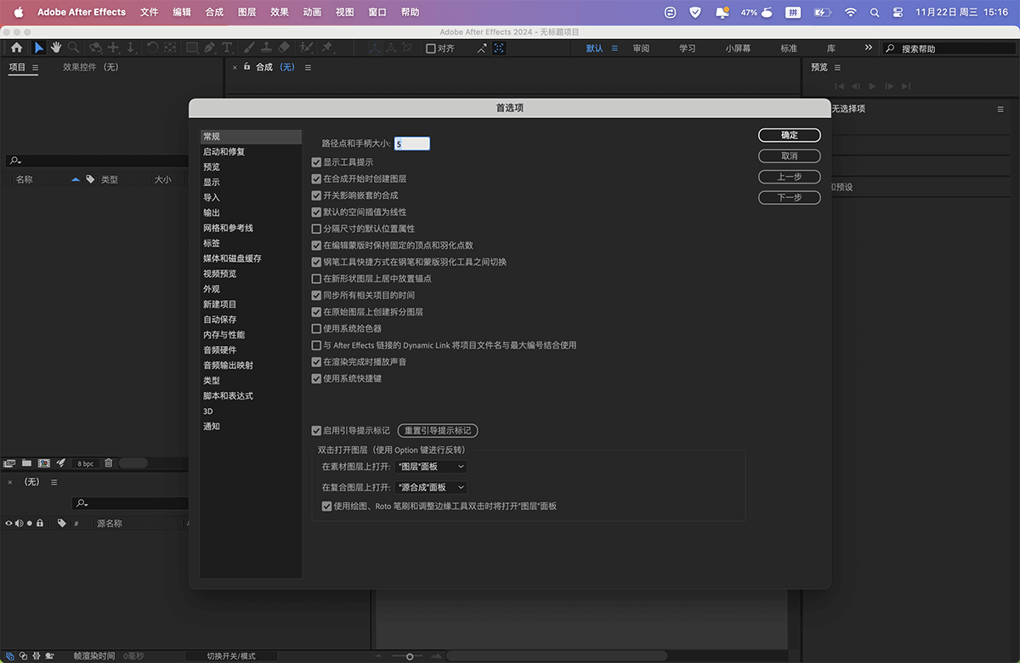The height and width of the screenshot is (663, 1020).
Task: Toggle 显示工具提示 checkbox
Action: pos(317,162)
